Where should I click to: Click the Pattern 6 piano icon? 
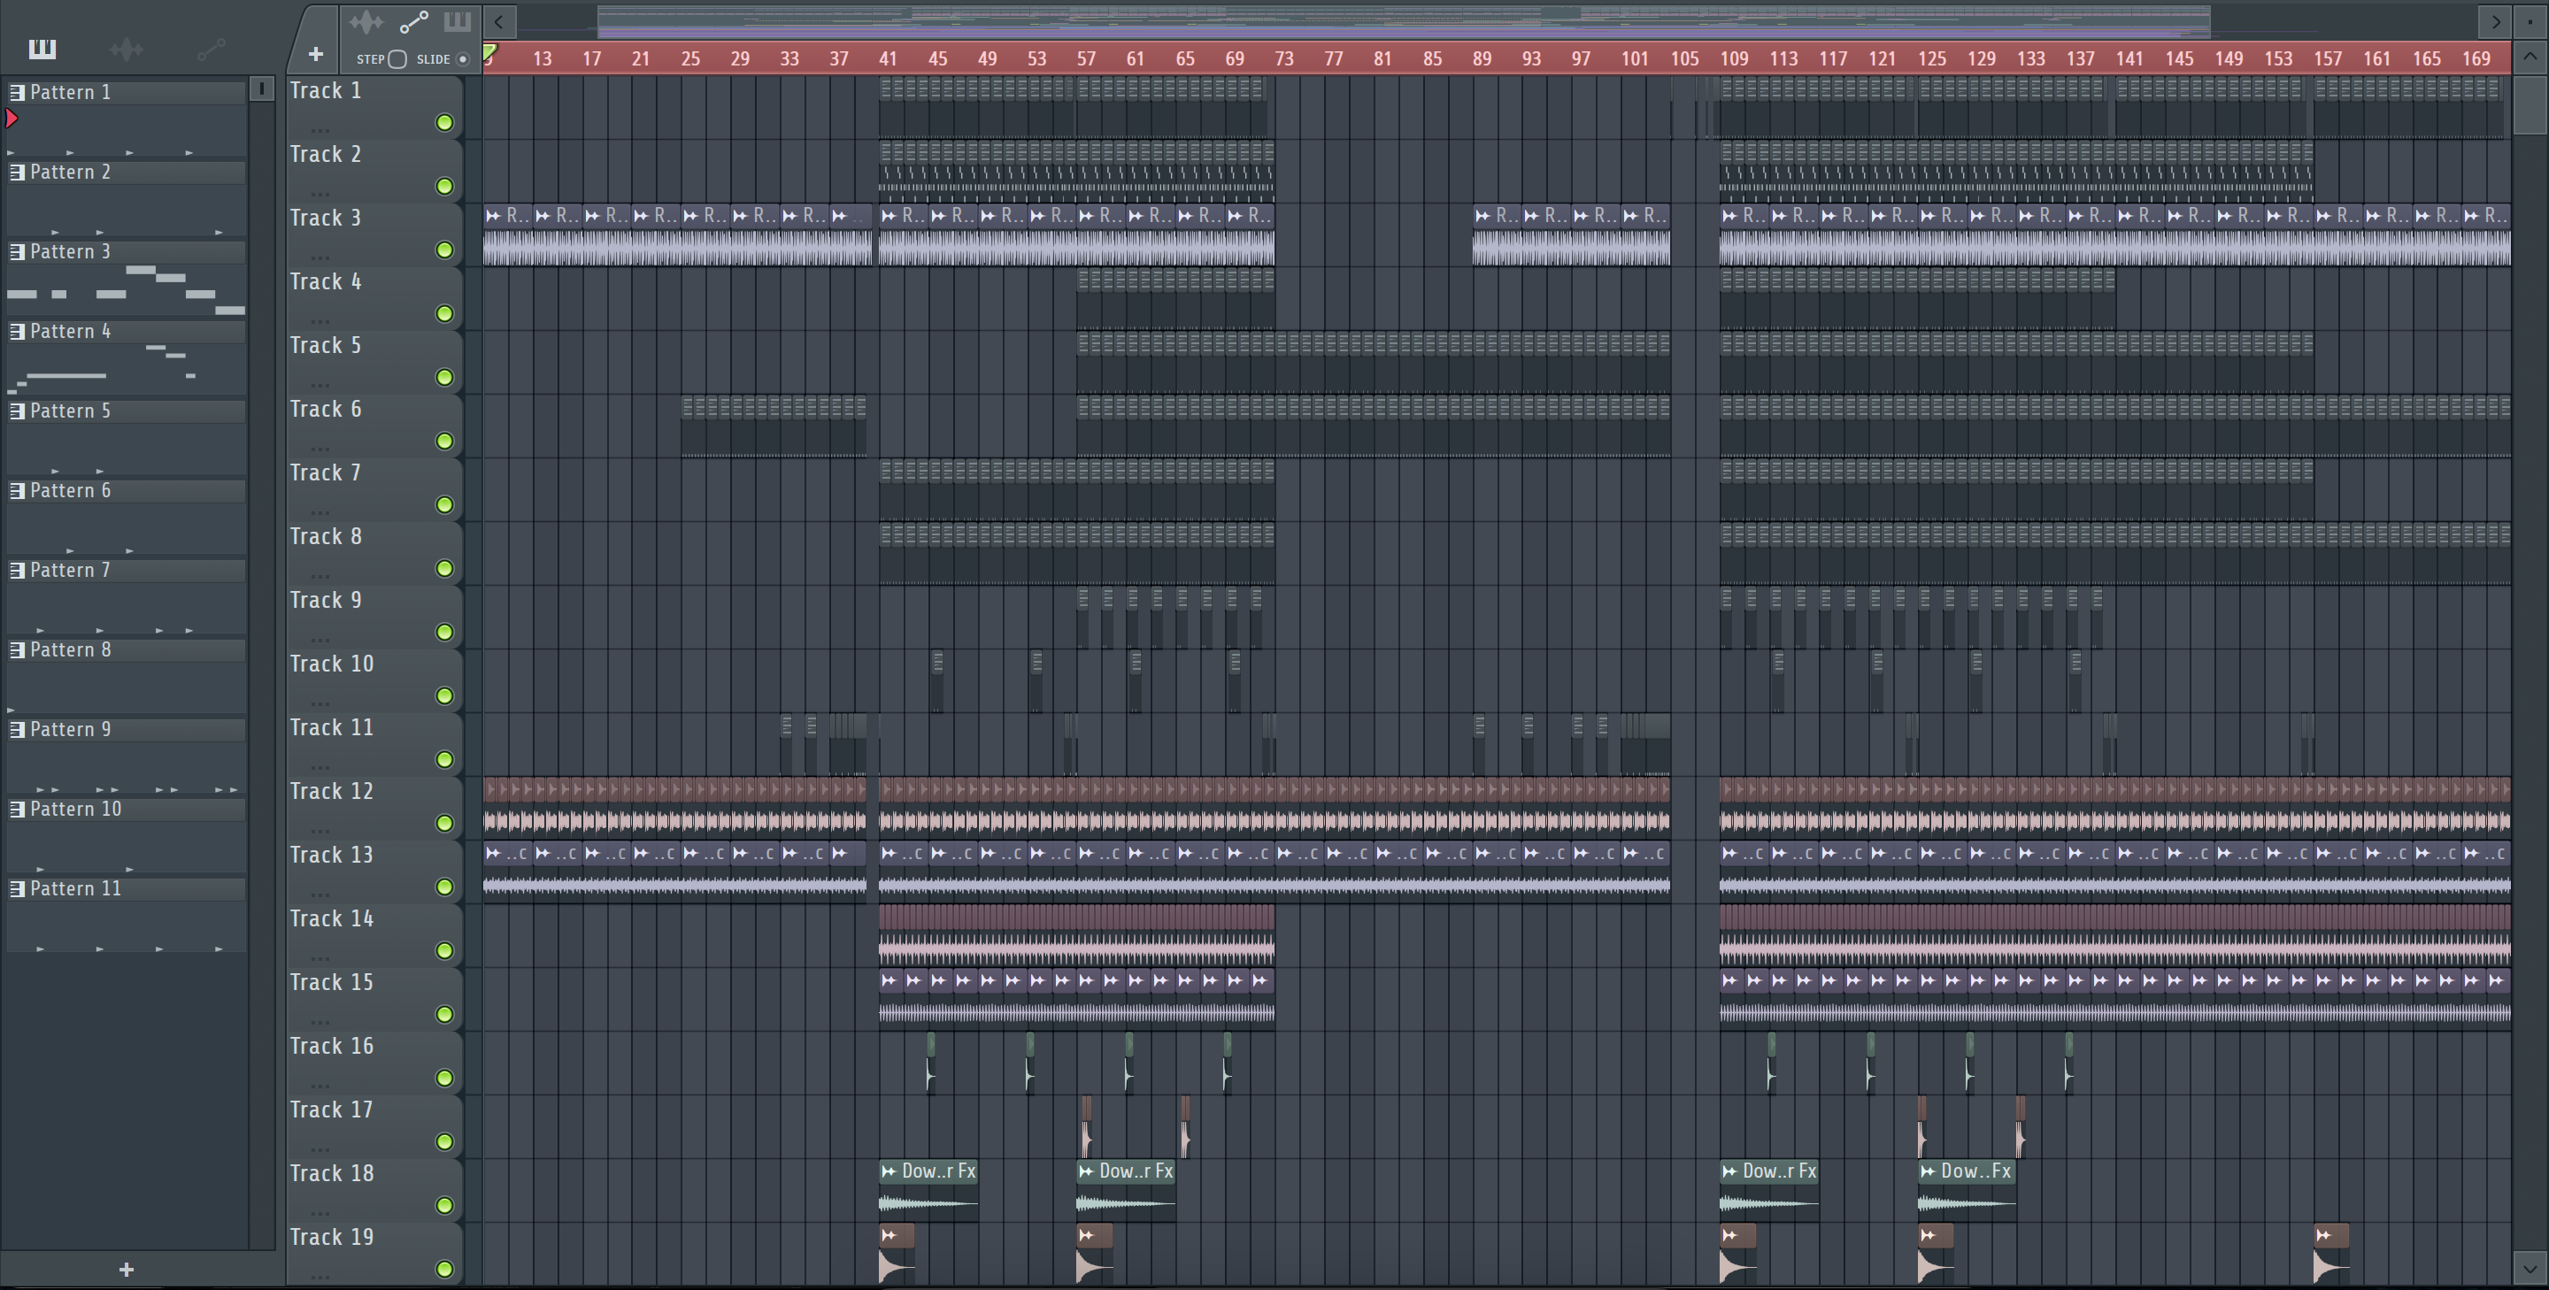click(x=17, y=491)
